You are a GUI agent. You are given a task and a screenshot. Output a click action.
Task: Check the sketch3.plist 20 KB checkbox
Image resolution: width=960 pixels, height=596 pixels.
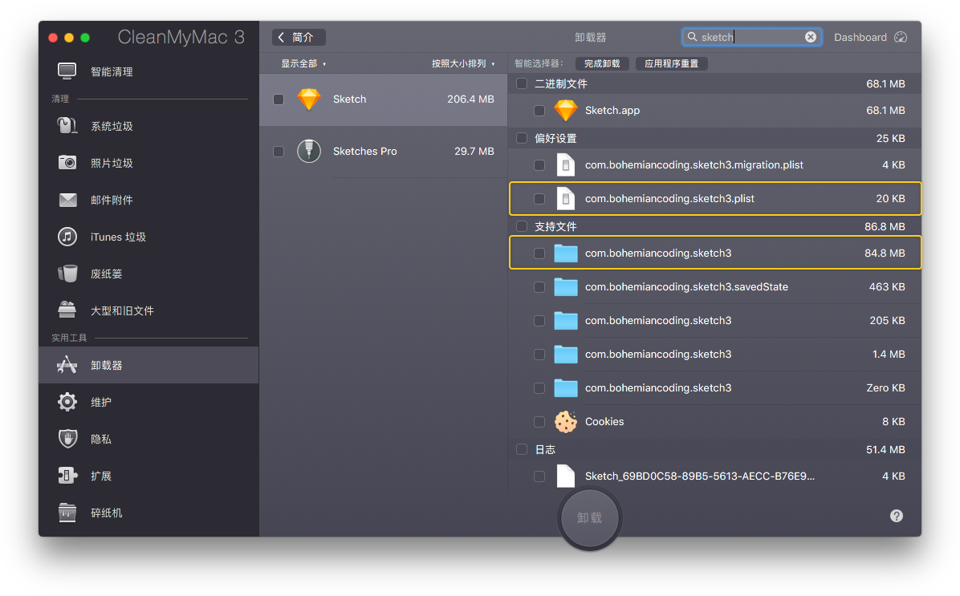pyautogui.click(x=539, y=198)
